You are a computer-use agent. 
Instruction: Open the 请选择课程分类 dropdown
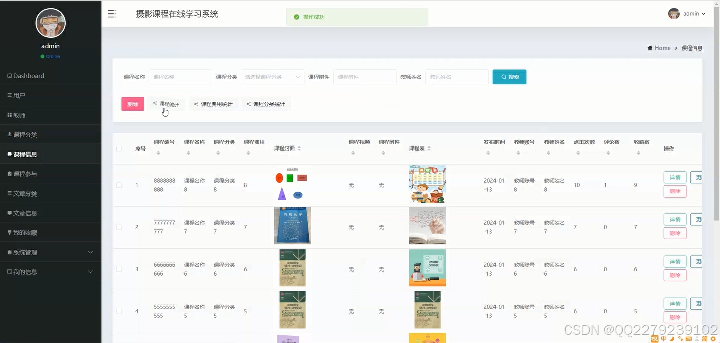[x=272, y=76]
